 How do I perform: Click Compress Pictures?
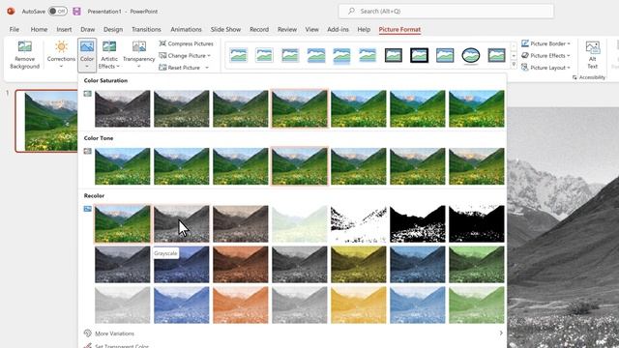(187, 43)
